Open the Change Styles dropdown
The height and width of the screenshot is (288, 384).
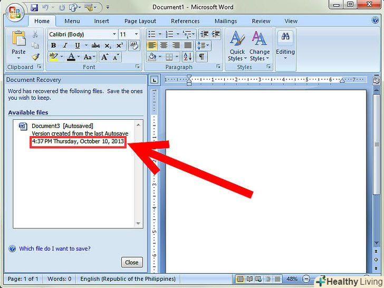point(260,46)
